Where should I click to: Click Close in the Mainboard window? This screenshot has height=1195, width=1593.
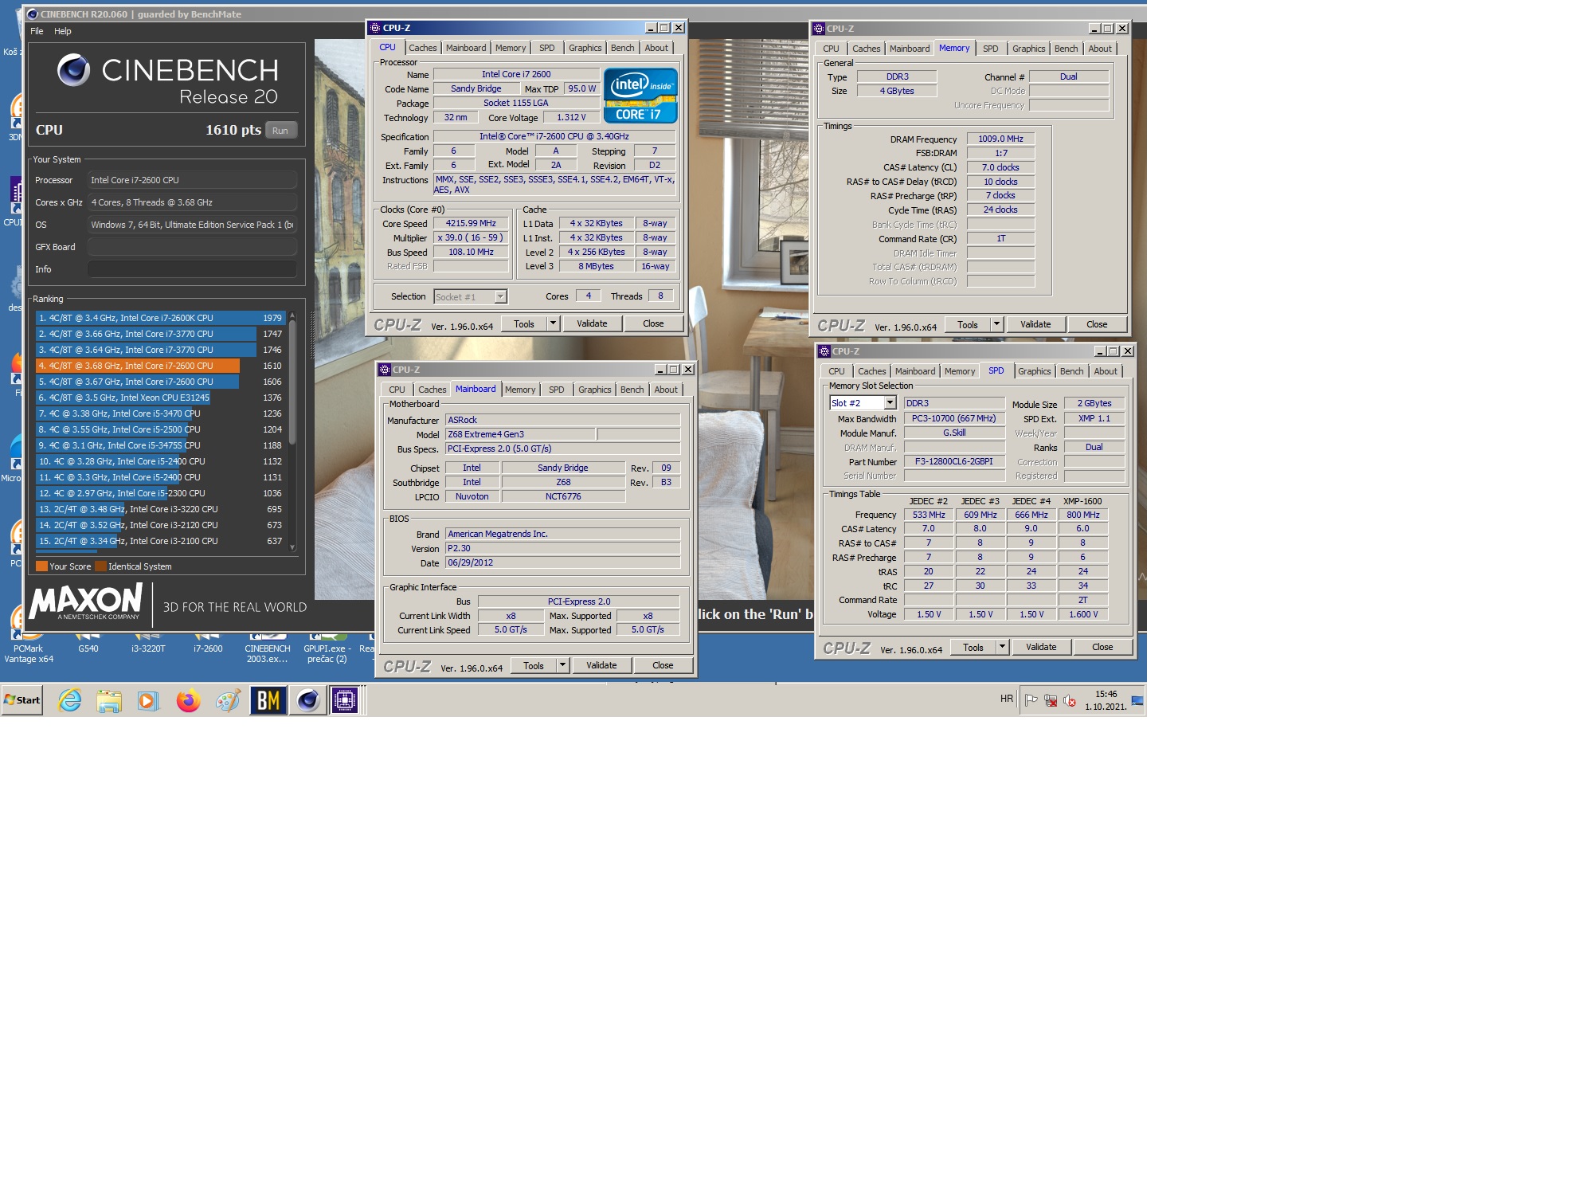663,665
